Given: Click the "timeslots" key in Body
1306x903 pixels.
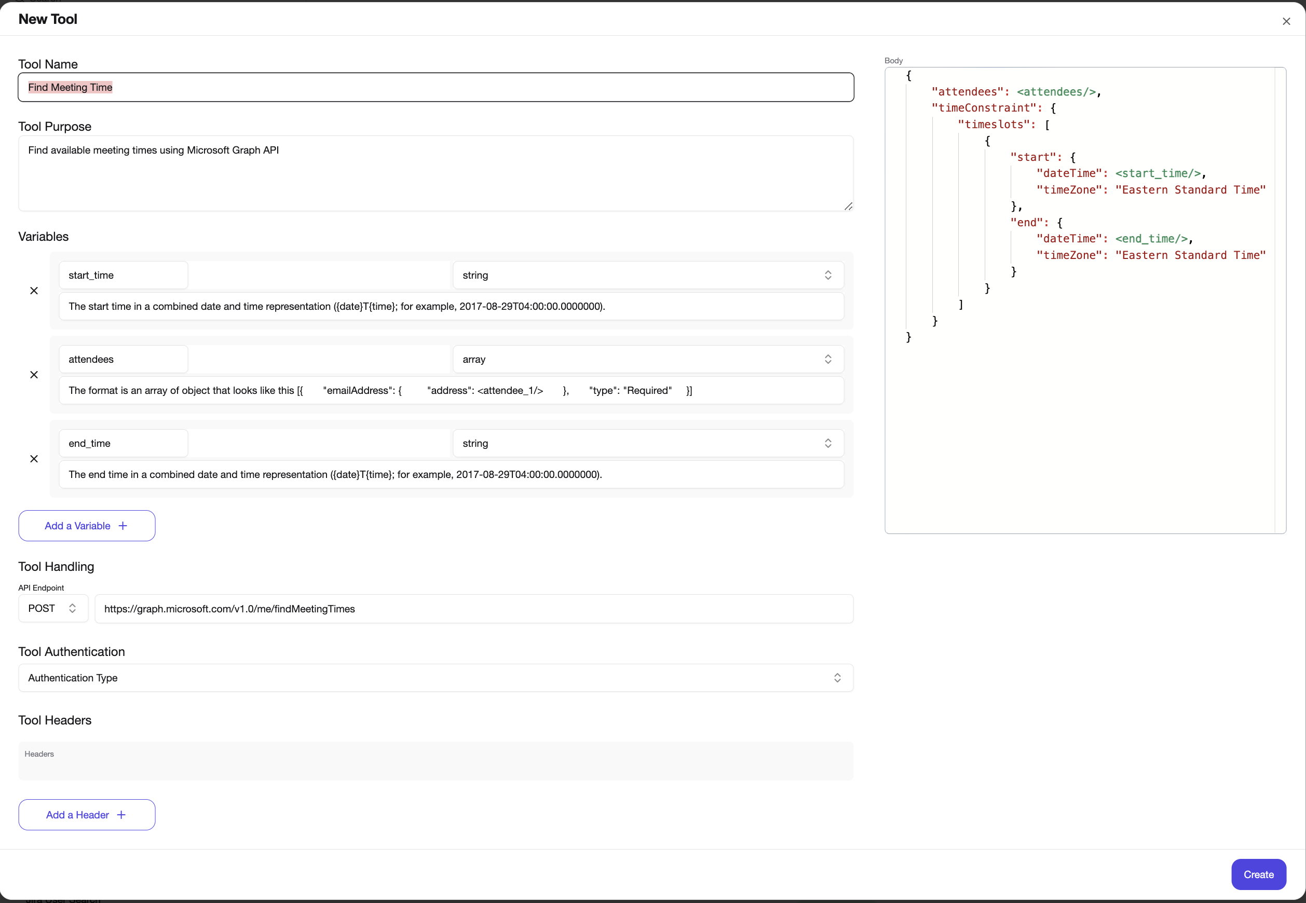Looking at the screenshot, I should click(993, 124).
